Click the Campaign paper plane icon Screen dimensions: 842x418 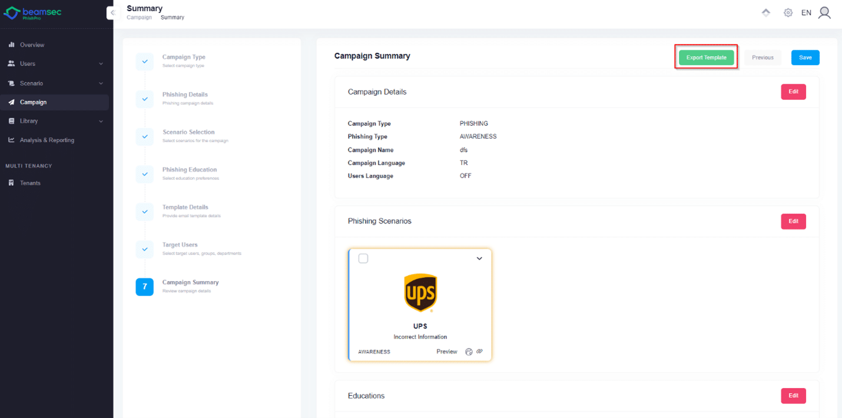(x=11, y=102)
